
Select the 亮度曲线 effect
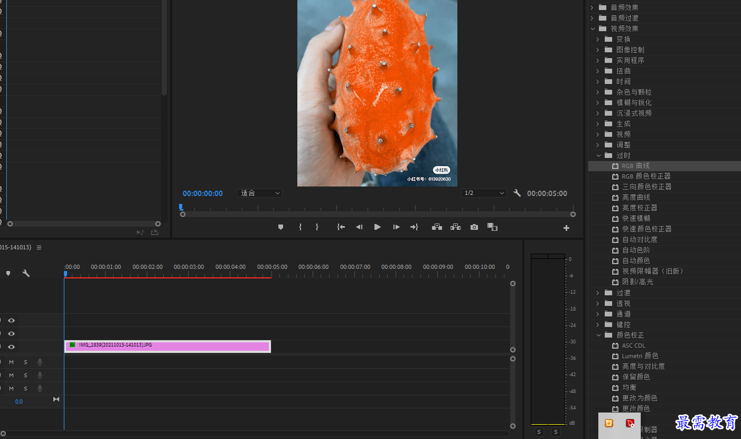click(x=636, y=198)
